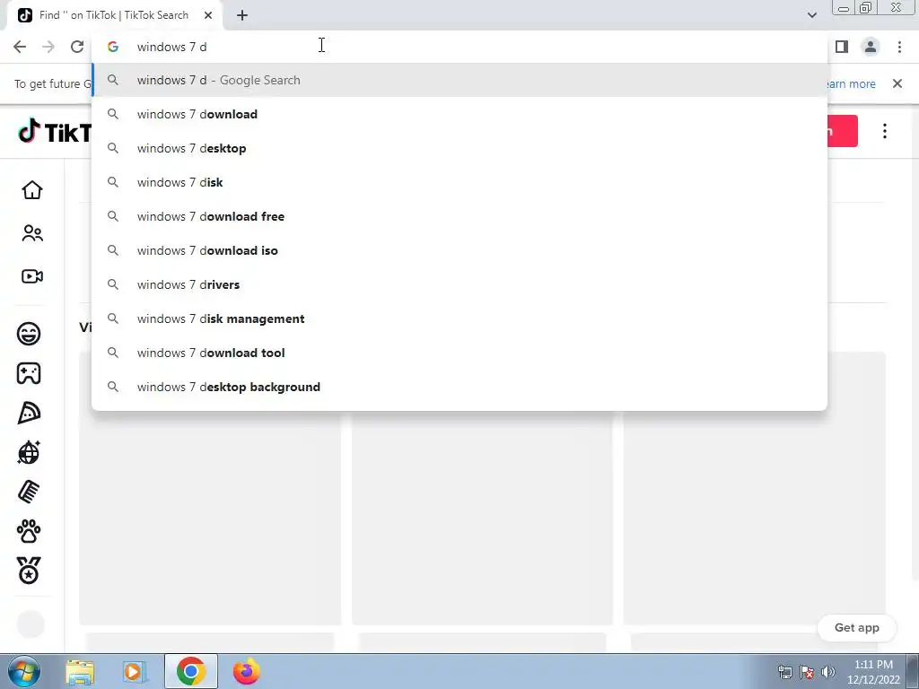The width and height of the screenshot is (919, 689).
Task: Select the Gaming controller category icon
Action: pos(29,373)
